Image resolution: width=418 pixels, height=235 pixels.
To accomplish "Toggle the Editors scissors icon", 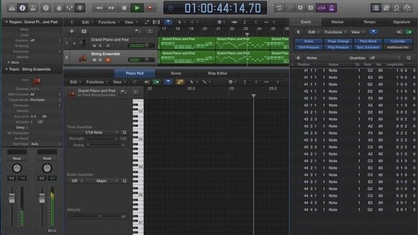I will click(80, 8).
